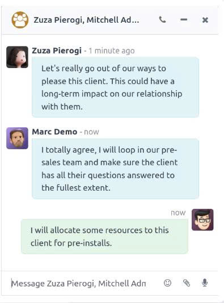Open Zuza Pierogi's avatar picture
This screenshot has width=224, height=303.
tap(17, 57)
